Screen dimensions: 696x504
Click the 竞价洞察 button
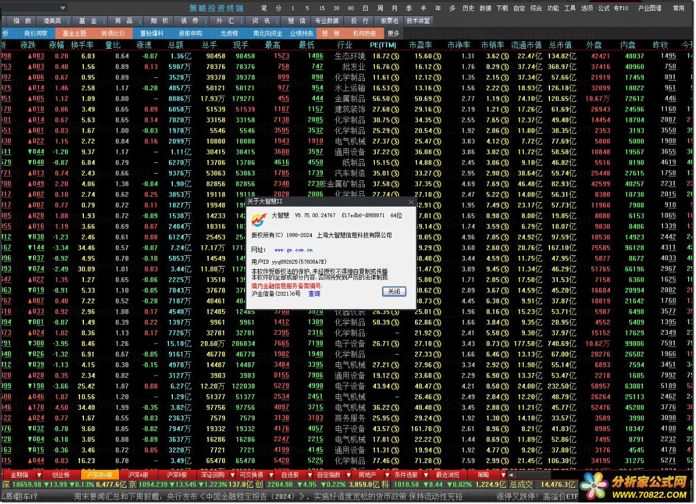point(35,34)
